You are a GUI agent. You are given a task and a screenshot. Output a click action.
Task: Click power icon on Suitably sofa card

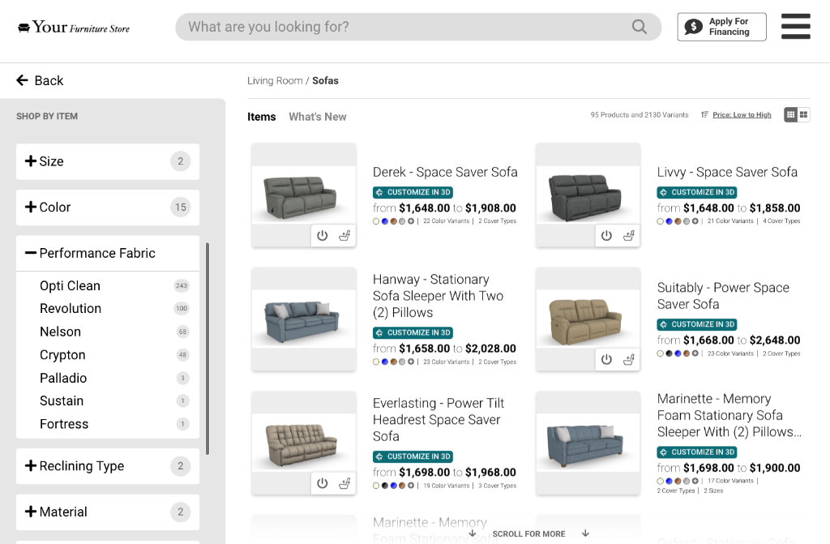tap(606, 360)
